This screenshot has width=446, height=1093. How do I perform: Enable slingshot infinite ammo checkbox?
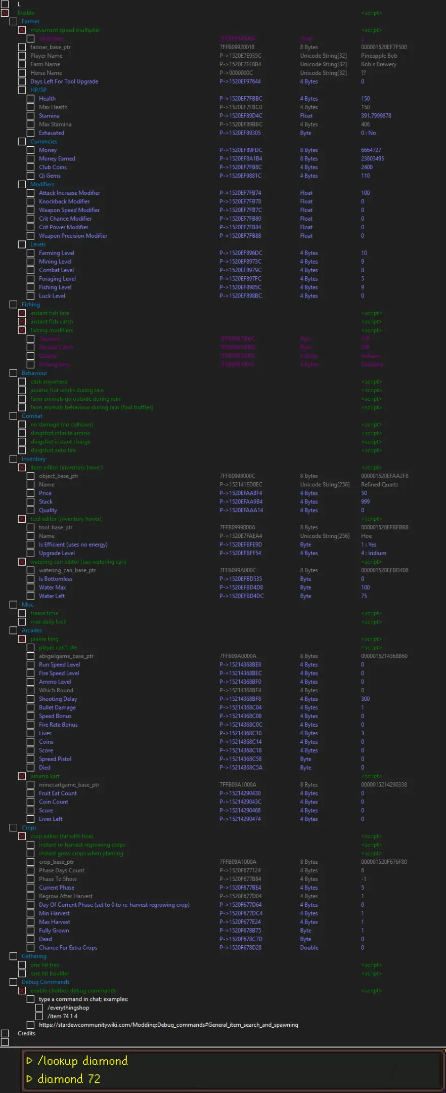coord(22,433)
